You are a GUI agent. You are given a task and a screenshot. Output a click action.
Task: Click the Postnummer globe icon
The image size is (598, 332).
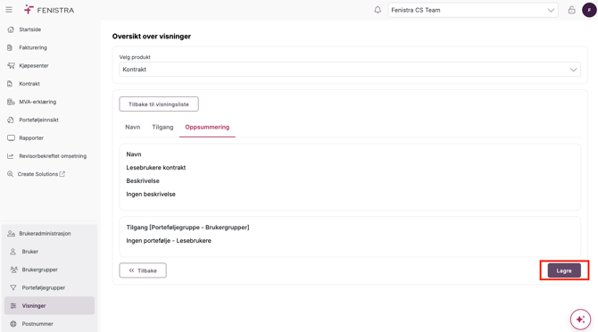[13, 324]
